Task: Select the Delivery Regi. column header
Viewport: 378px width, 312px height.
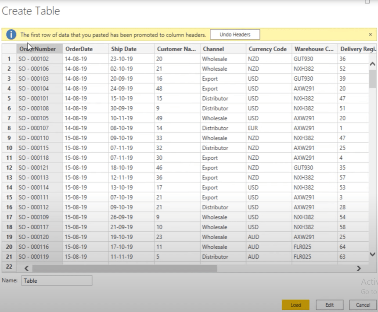Action: pos(357,49)
